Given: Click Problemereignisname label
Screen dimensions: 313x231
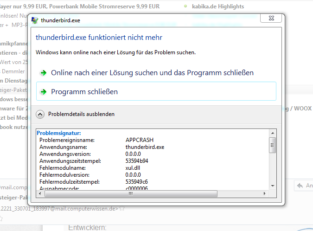Looking at the screenshot, I should click(67, 140).
